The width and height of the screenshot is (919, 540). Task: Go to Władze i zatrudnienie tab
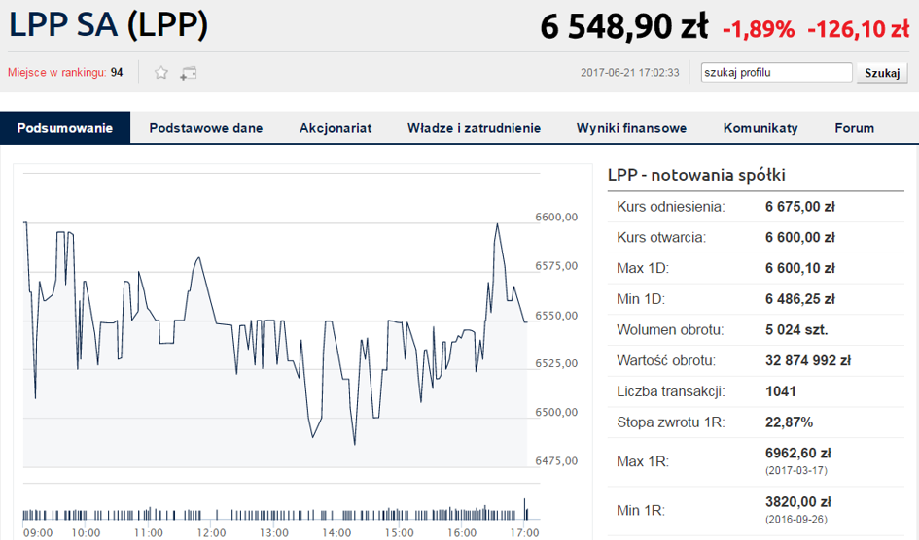(475, 128)
